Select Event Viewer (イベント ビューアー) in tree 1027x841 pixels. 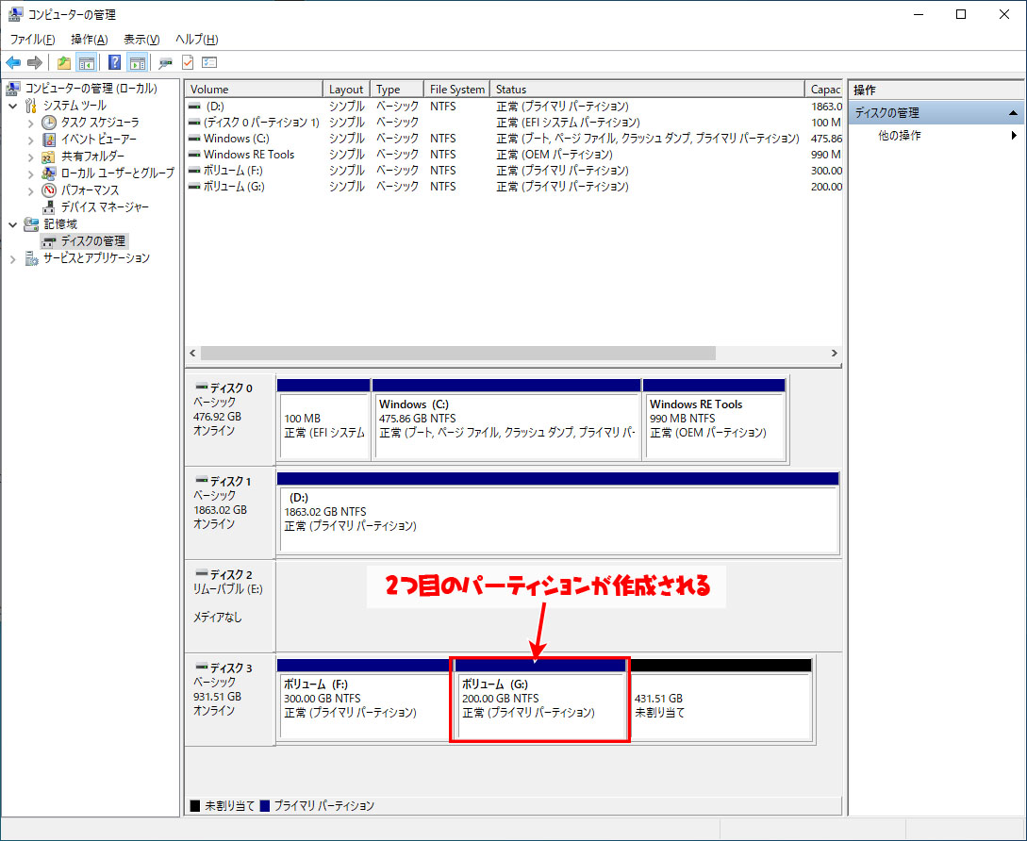[x=98, y=140]
